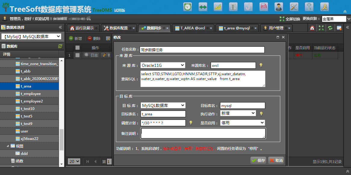Open the 【MySql】MySQL数据库 selector
The height and width of the screenshot is (175, 351).
[31, 37]
